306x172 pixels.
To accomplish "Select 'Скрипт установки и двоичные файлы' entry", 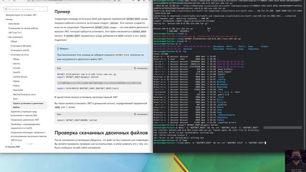I will [x=29, y=105].
